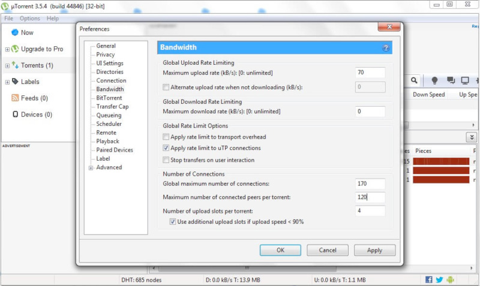
Task: Expand the Upgrade to Pro sidebar node
Action: pos(7,49)
